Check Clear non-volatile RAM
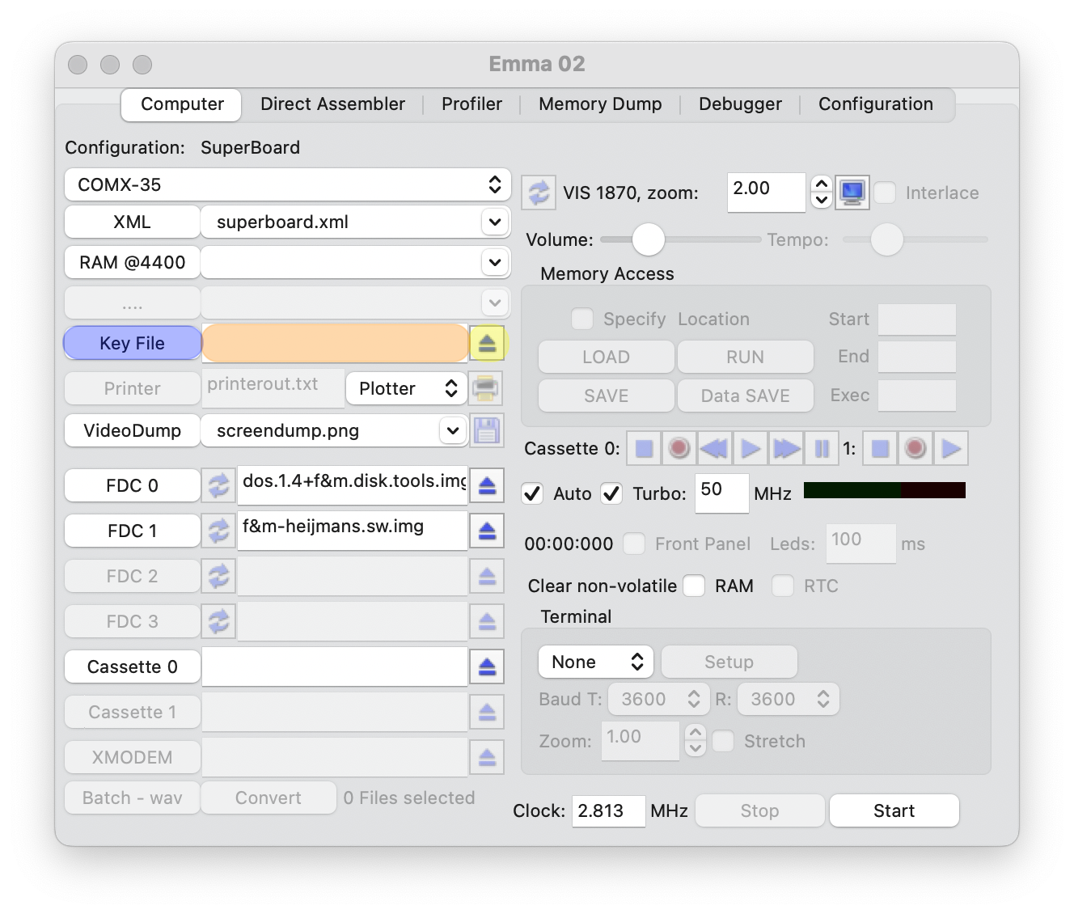1074x914 pixels. [694, 586]
